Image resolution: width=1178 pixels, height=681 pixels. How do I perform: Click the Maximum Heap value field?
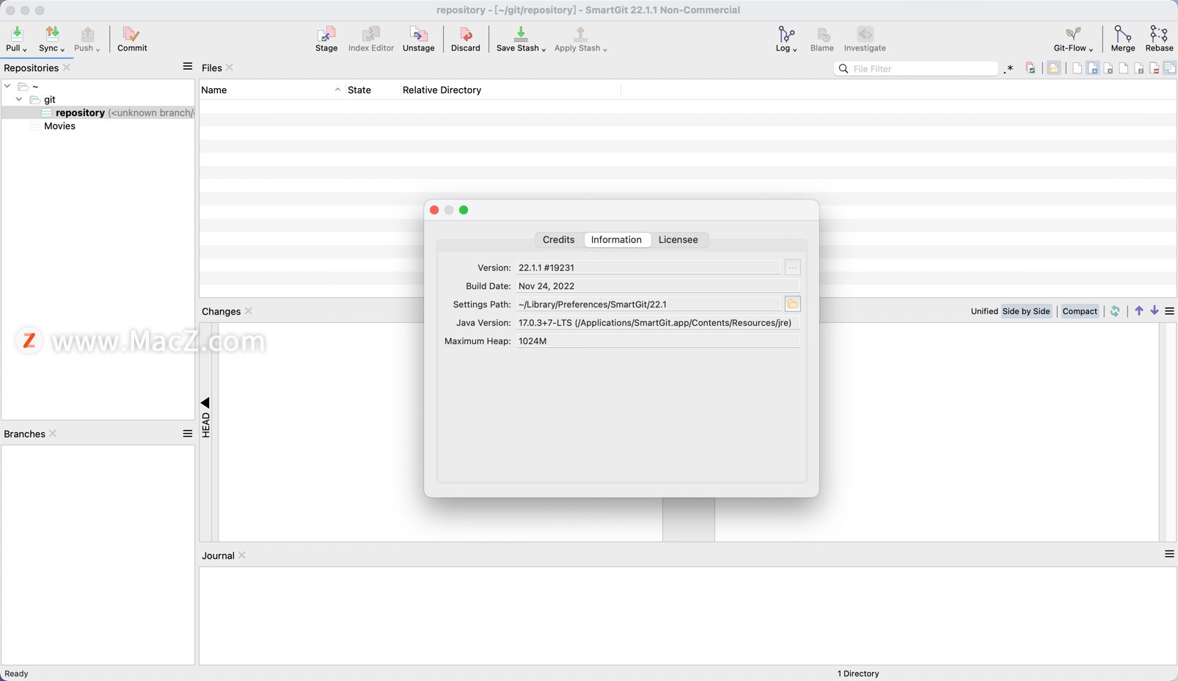point(658,341)
